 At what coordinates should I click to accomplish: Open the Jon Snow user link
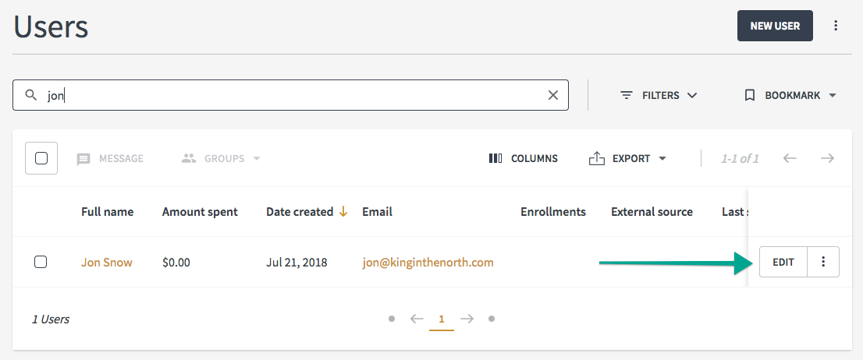[x=107, y=262]
